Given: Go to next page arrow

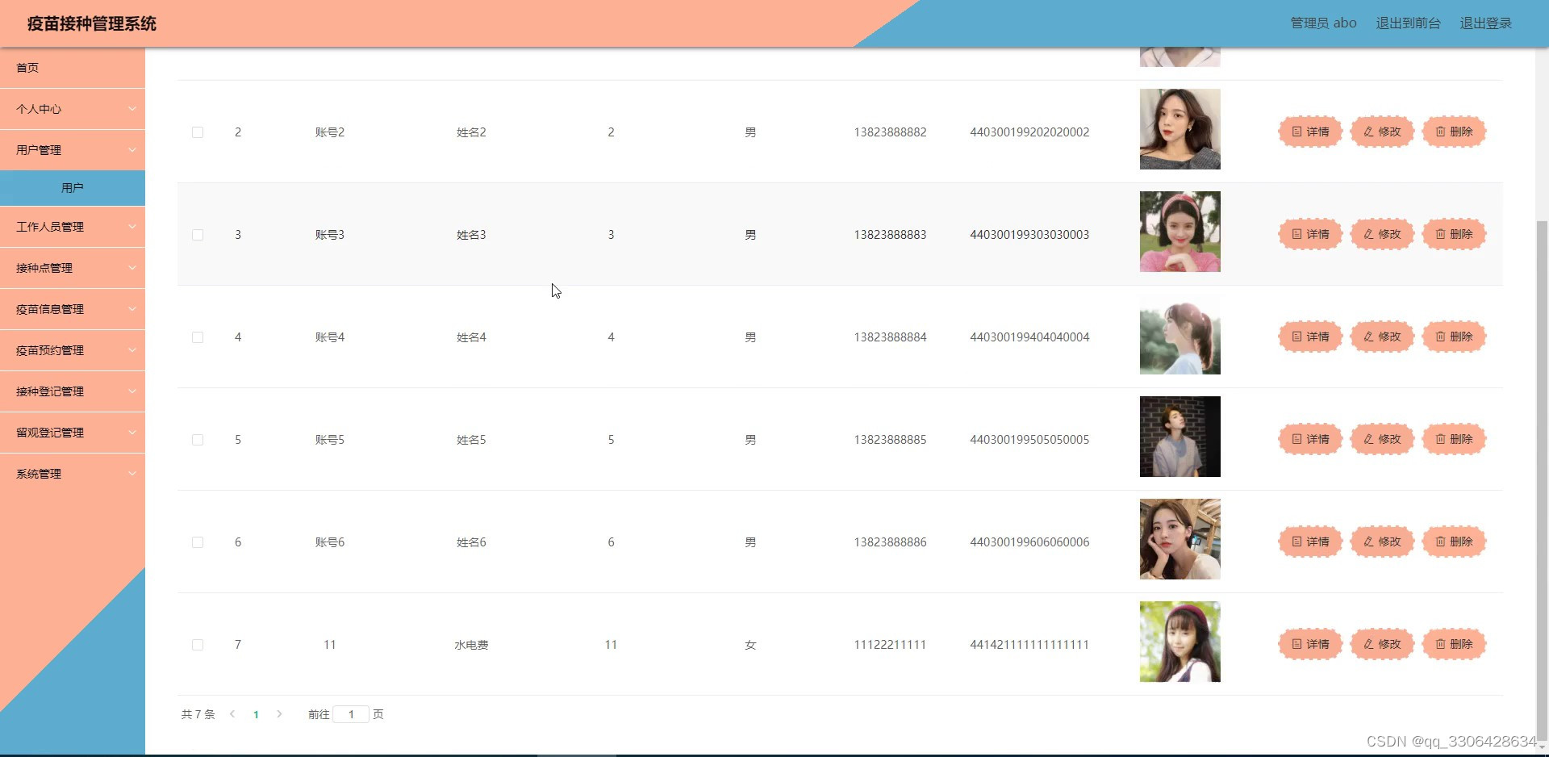Looking at the screenshot, I should point(279,714).
